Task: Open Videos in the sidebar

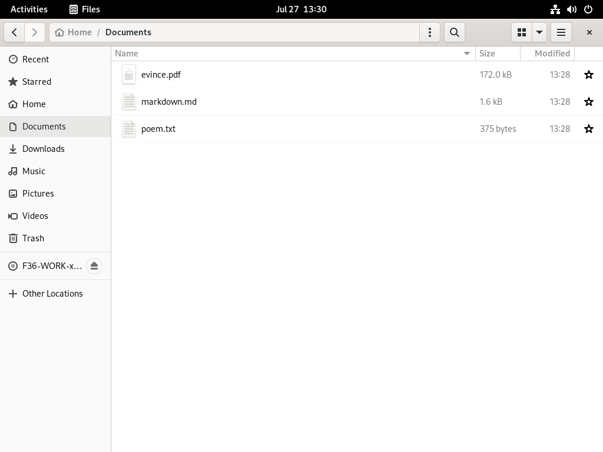Action: point(55,215)
